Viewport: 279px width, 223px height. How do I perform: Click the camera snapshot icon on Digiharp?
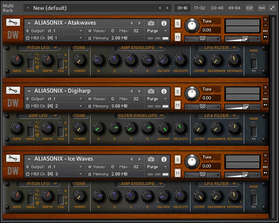click(x=151, y=91)
